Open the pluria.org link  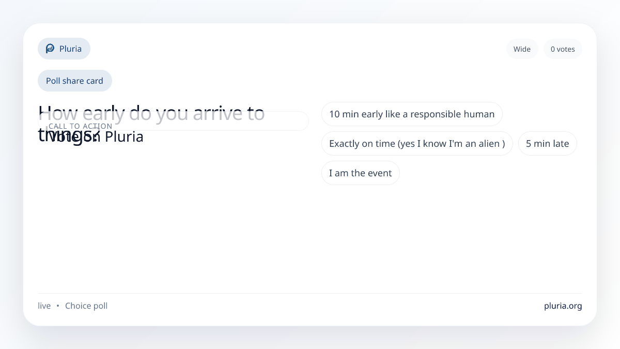(x=563, y=306)
